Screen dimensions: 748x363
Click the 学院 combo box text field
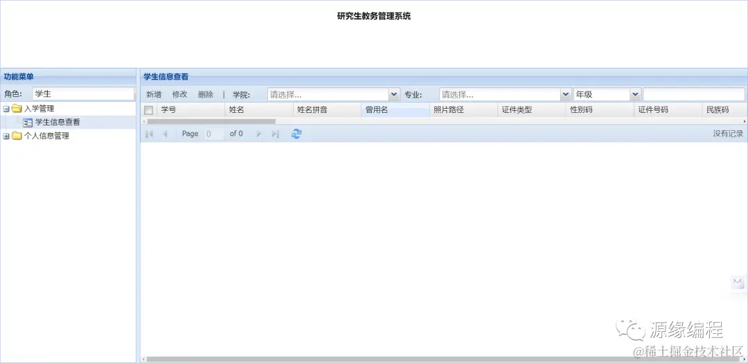click(x=329, y=94)
